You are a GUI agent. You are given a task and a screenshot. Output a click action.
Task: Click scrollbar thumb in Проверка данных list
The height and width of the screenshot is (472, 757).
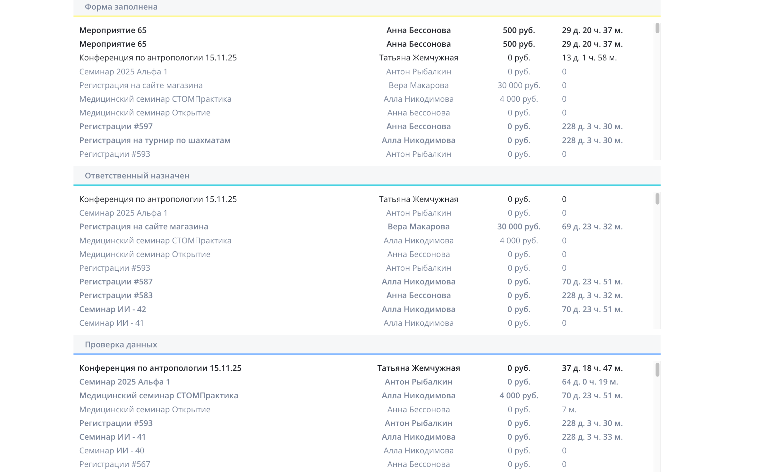point(657,369)
